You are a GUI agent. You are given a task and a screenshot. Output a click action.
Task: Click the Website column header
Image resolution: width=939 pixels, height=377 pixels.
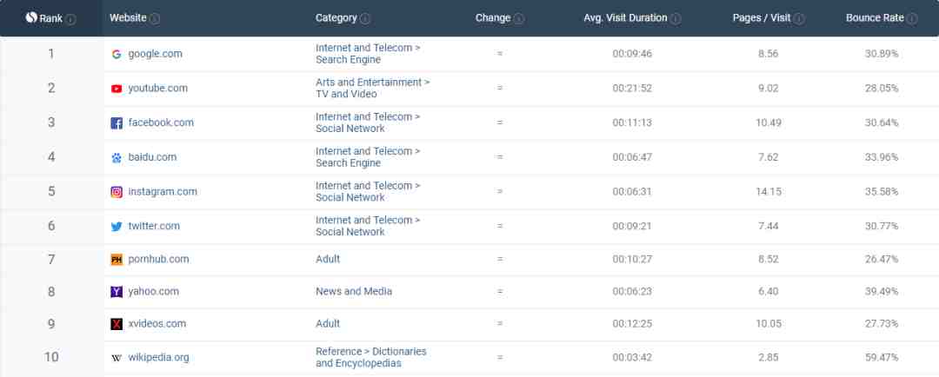click(x=128, y=18)
